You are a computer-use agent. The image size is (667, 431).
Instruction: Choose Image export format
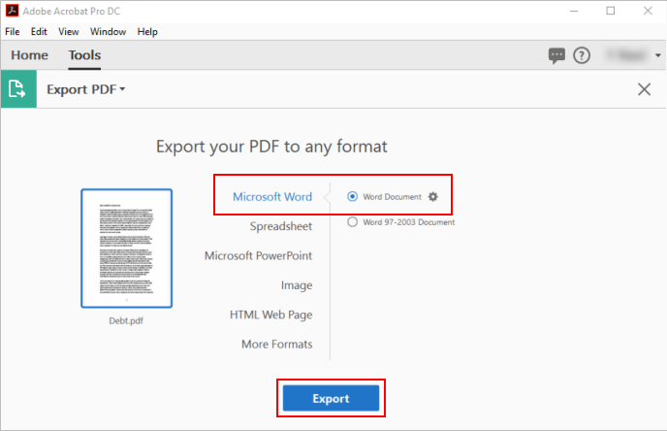297,285
